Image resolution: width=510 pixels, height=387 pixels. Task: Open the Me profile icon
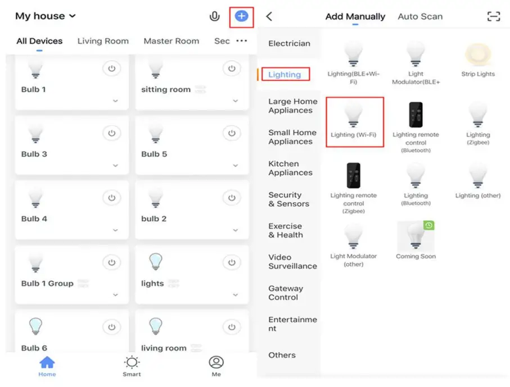(216, 365)
